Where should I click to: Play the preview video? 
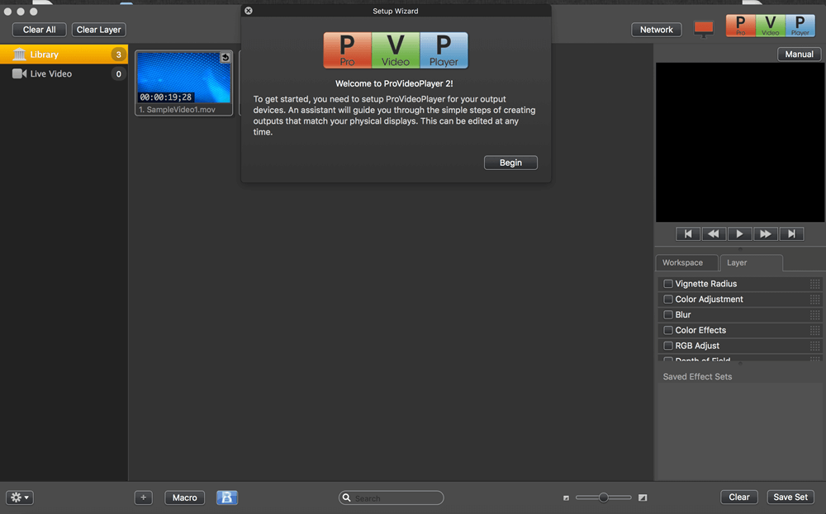[739, 233]
